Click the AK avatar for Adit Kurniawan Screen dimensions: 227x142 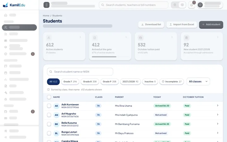[x=56, y=106]
